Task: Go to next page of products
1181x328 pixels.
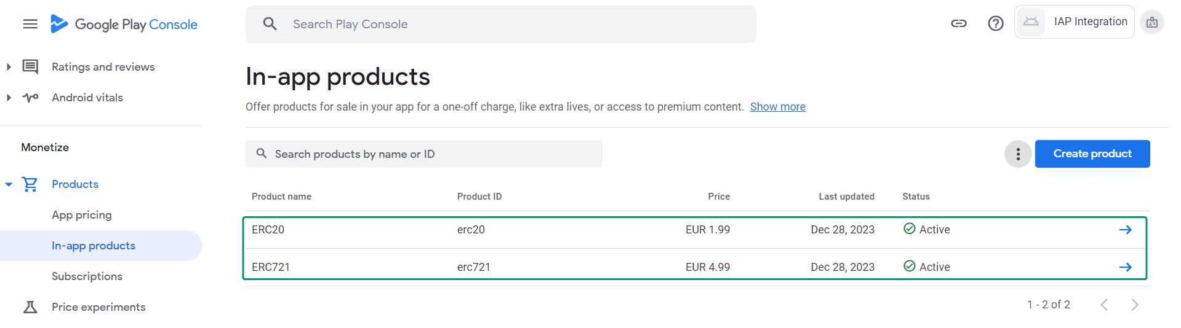Action: pyautogui.click(x=1135, y=305)
